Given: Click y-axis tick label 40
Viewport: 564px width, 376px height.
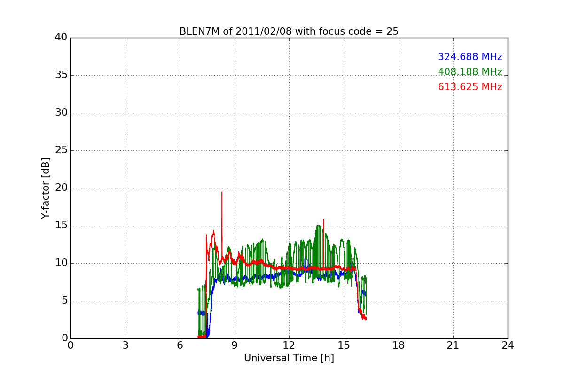Looking at the screenshot, I should coord(61,38).
